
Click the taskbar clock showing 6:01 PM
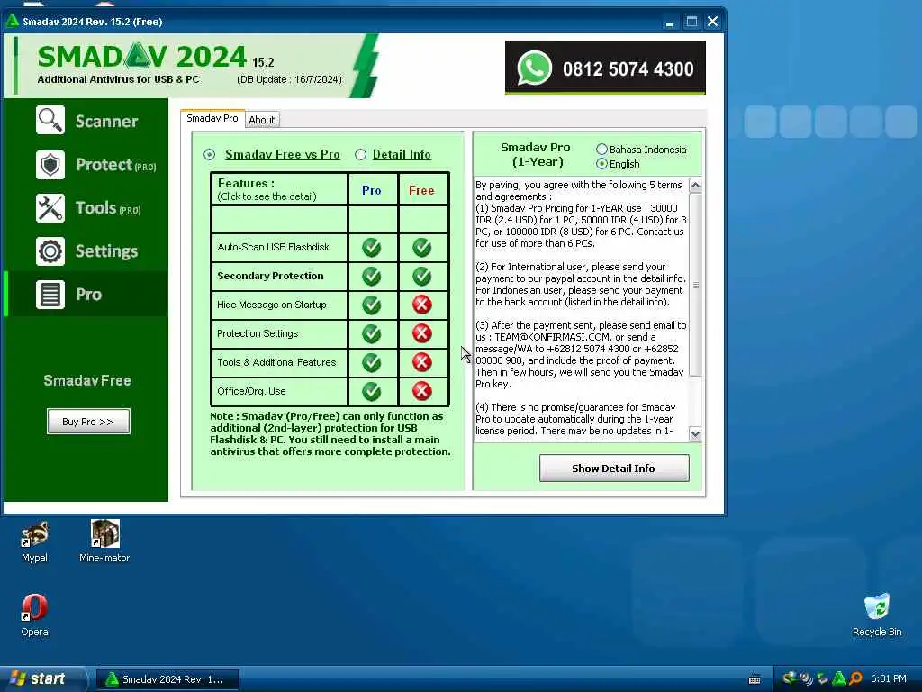point(889,679)
